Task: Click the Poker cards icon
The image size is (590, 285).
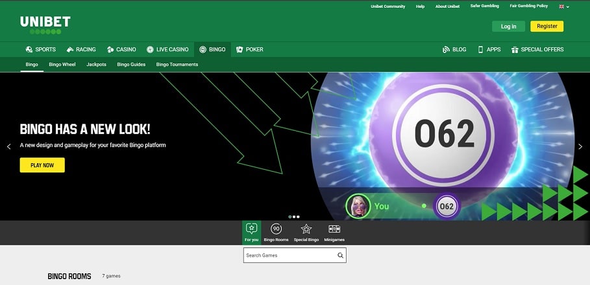Action: coord(240,49)
